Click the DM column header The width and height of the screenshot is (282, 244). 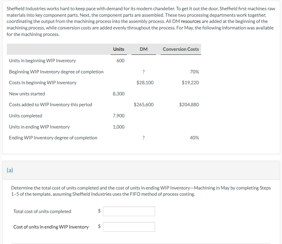144,49
